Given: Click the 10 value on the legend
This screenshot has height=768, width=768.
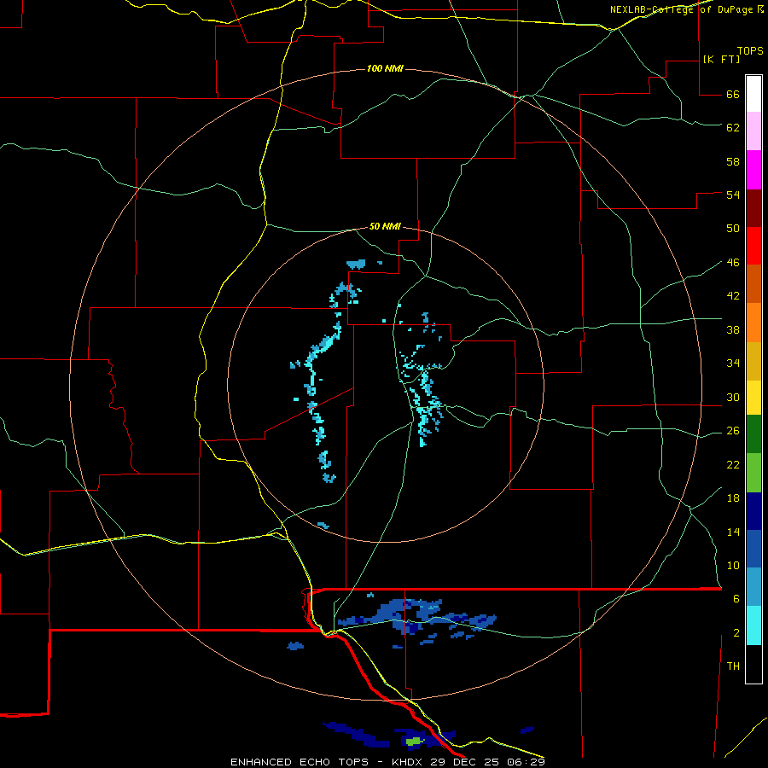Looking at the screenshot, I should pos(733,565).
